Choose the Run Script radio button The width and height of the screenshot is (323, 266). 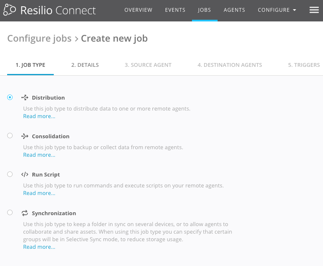pos(10,174)
